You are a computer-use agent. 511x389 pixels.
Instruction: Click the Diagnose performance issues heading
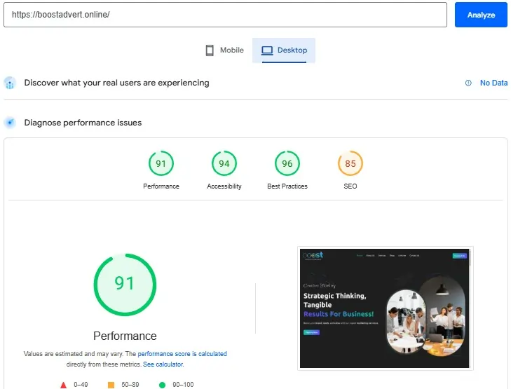(83, 123)
